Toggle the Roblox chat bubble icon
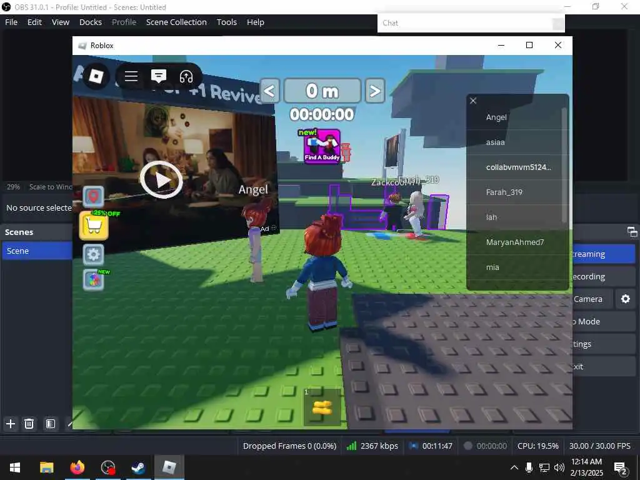 158,76
